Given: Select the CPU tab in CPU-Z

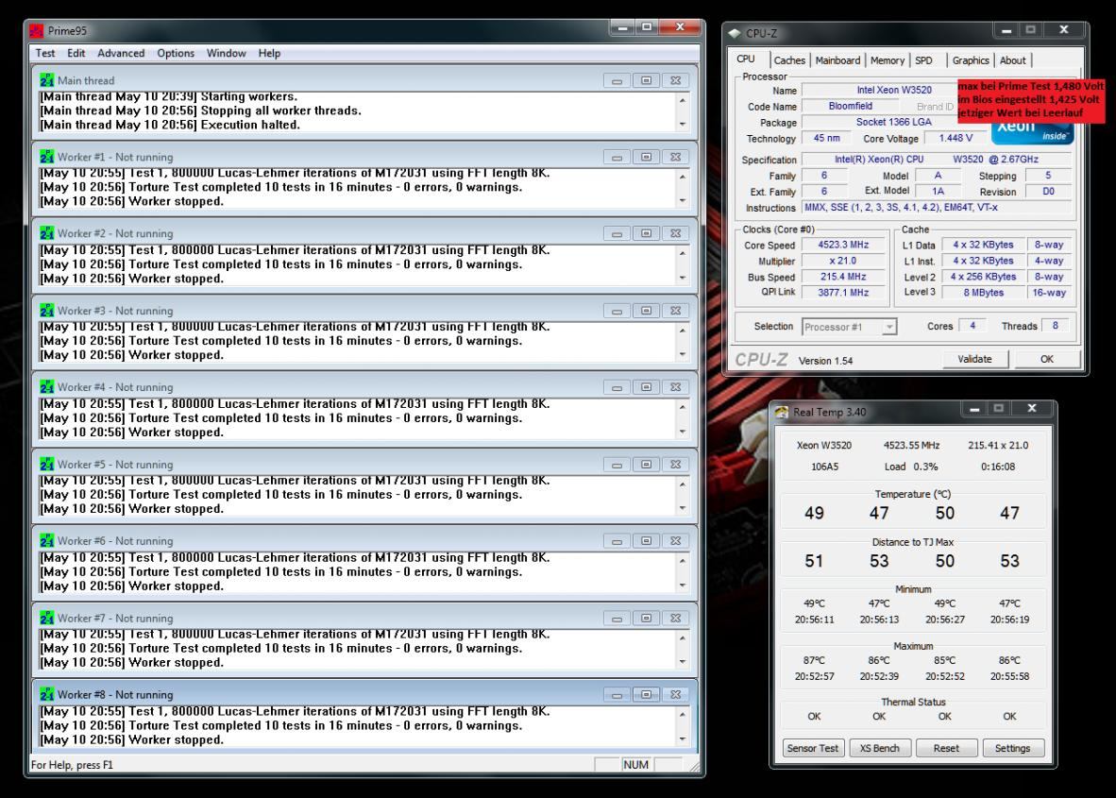Looking at the screenshot, I should pos(748,59).
